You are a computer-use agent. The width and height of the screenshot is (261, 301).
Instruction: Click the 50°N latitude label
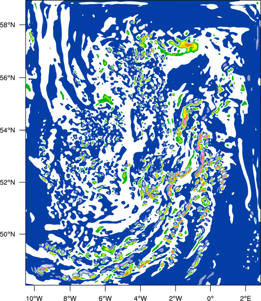pyautogui.click(x=8, y=234)
